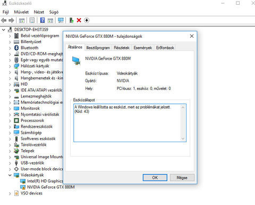The width and height of the screenshot is (255, 205).
Task: Click the USB-vezérlők USB icon
Action: pyautogui.click(x=16, y=163)
